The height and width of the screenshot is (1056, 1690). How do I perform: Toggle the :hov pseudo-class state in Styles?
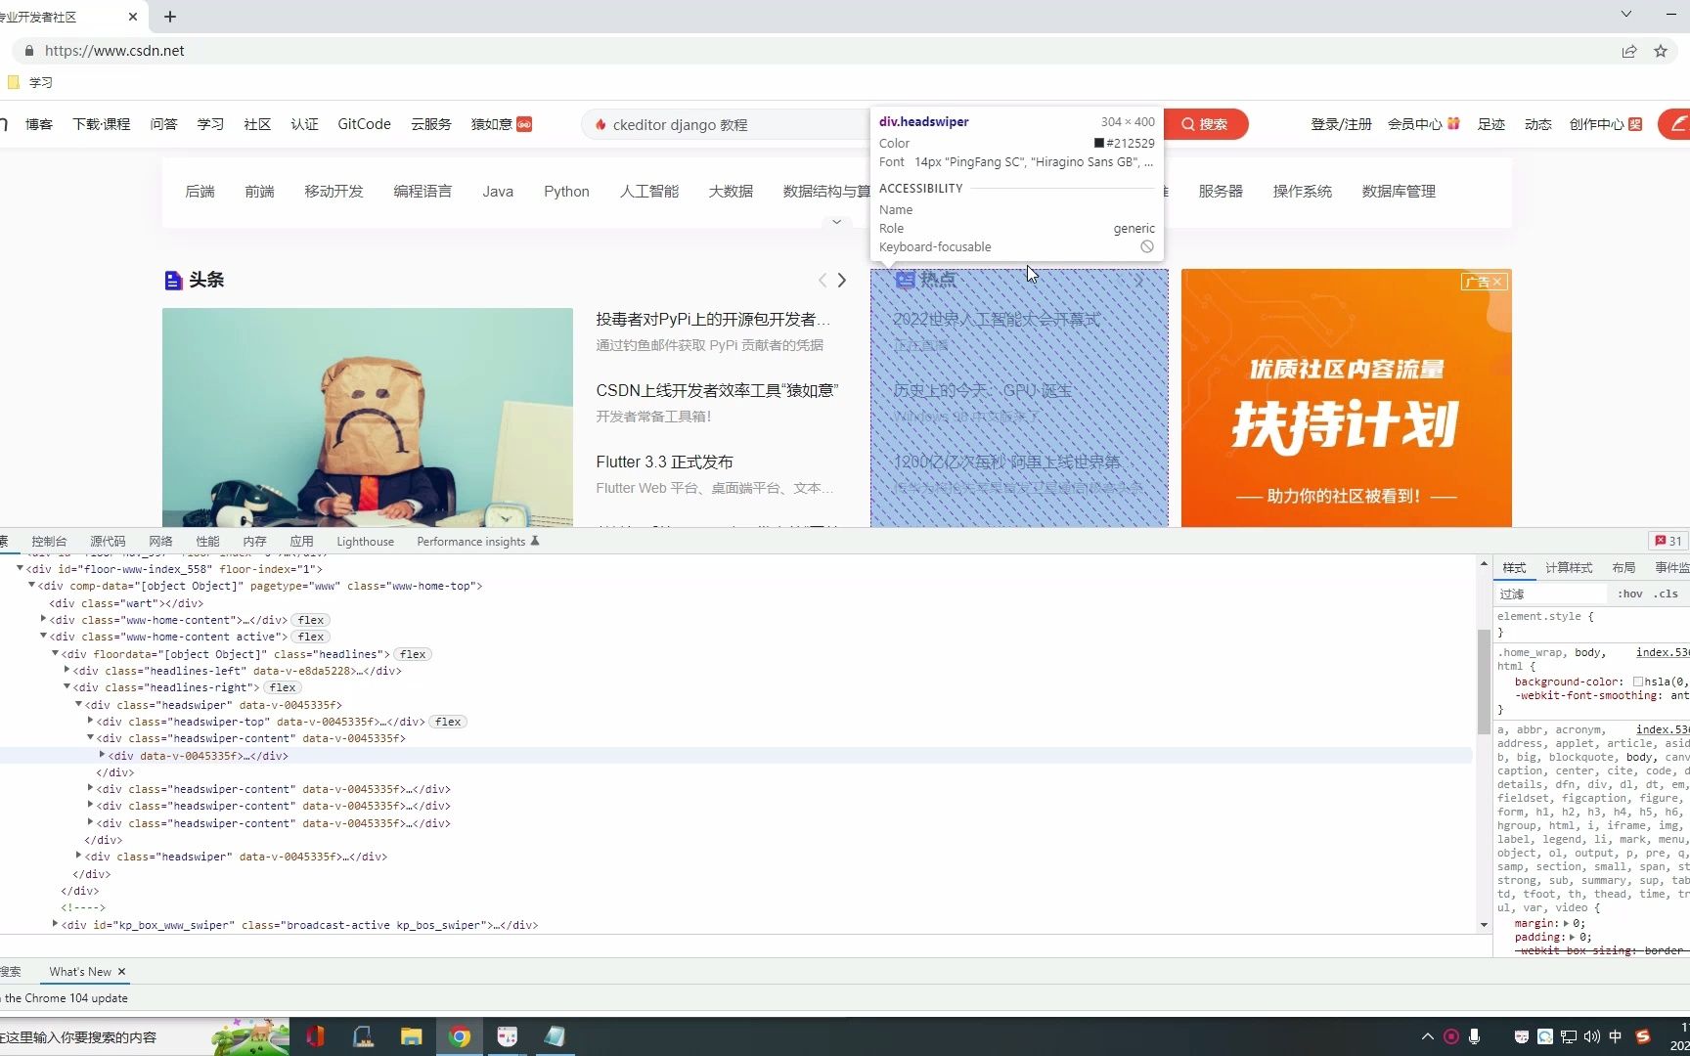[1629, 594]
